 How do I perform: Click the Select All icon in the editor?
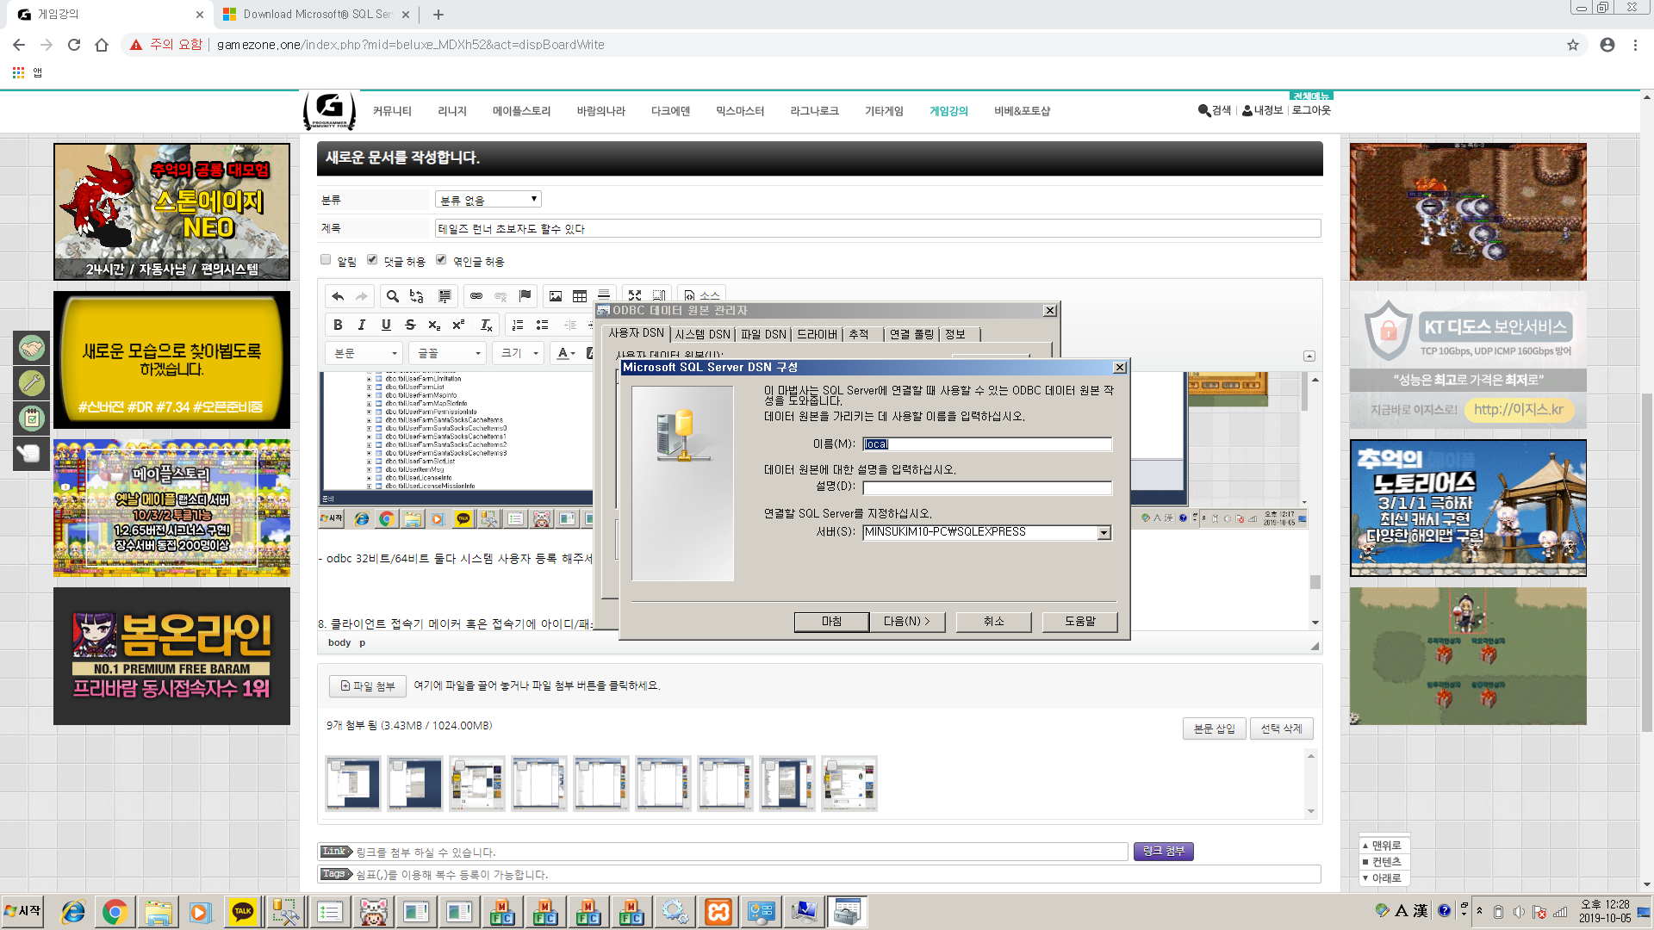(x=445, y=296)
